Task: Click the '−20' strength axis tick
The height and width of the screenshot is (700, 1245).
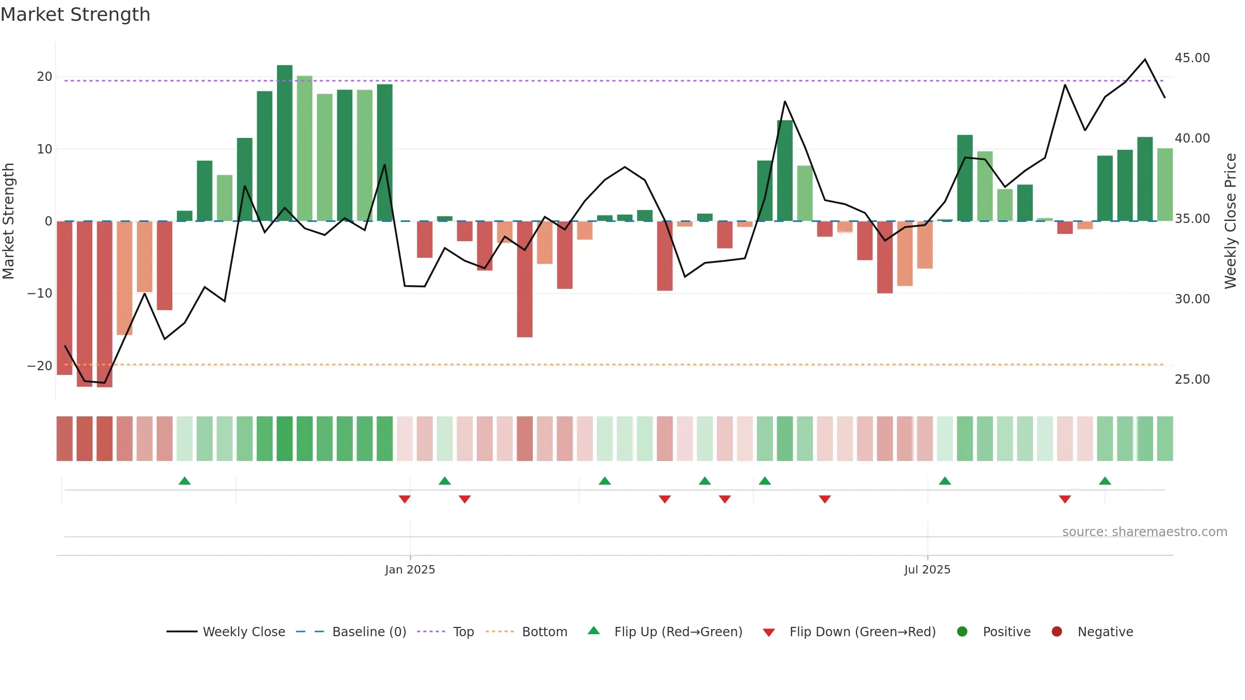Action: pyautogui.click(x=40, y=366)
